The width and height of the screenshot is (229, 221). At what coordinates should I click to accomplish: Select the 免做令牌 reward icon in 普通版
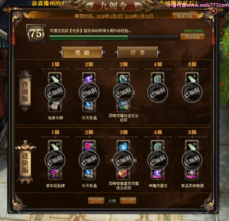click(x=55, y=106)
